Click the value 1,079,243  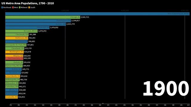(x=42, y=31)
